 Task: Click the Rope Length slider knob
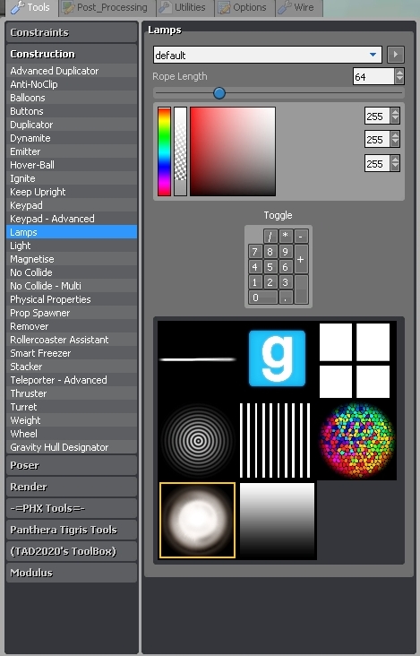[219, 93]
